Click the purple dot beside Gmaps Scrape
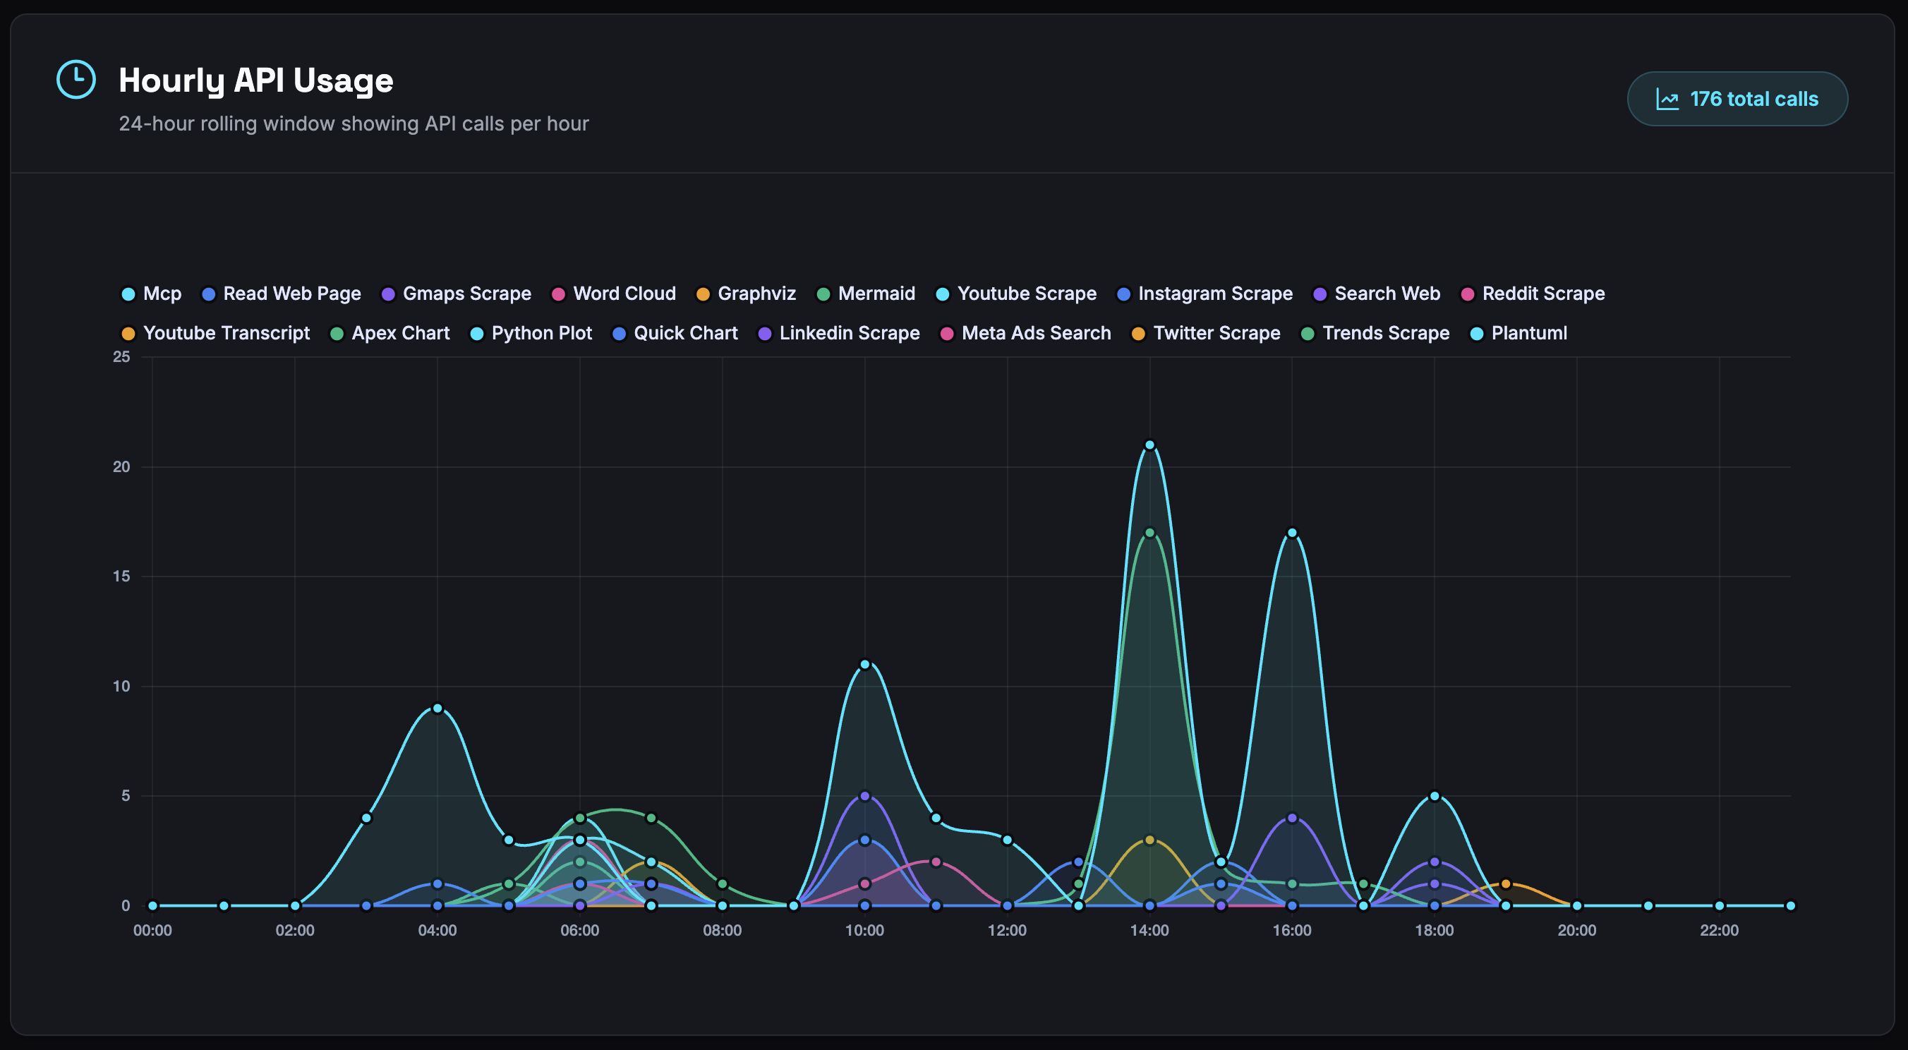 click(x=387, y=294)
